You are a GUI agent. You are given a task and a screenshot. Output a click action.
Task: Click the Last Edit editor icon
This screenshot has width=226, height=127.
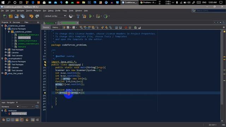[64, 28]
